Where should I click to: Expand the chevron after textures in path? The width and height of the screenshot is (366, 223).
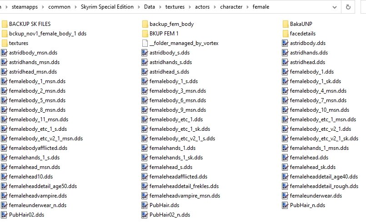pos(190,7)
